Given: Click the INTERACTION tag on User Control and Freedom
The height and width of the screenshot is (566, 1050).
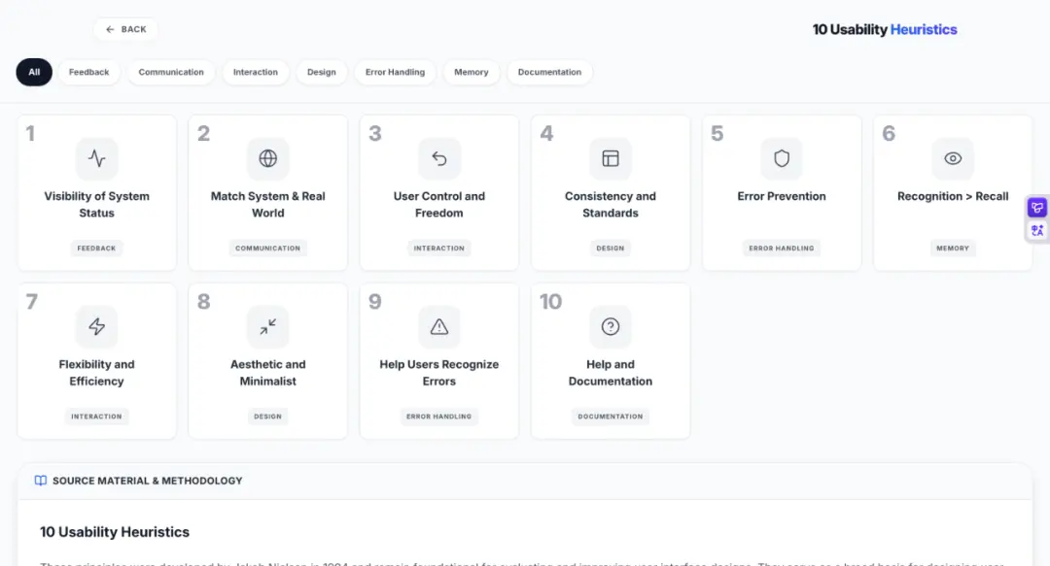Looking at the screenshot, I should [439, 249].
